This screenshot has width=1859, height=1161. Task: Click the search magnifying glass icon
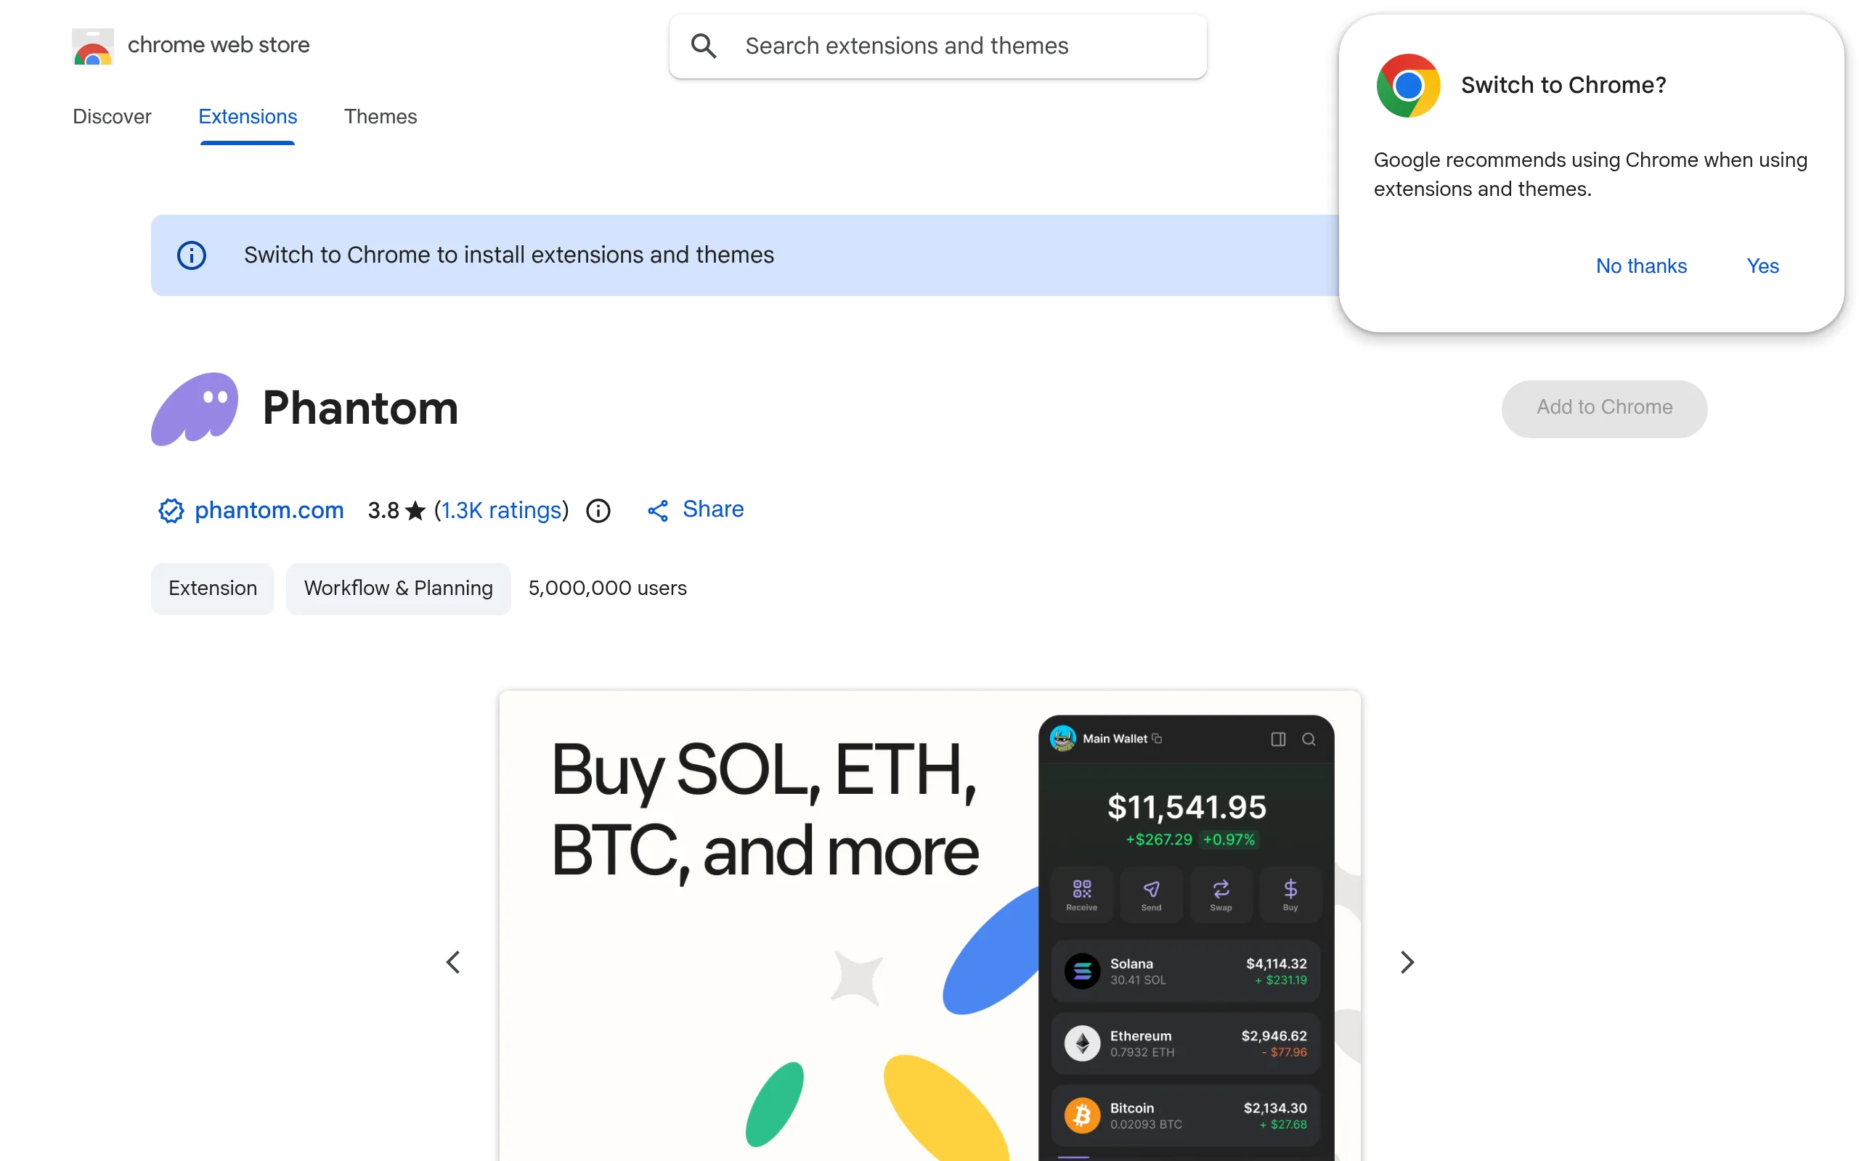pyautogui.click(x=703, y=46)
